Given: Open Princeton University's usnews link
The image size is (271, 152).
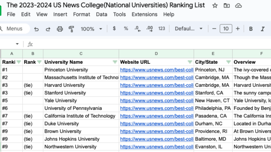Looking at the screenshot, I should (x=157, y=70).
